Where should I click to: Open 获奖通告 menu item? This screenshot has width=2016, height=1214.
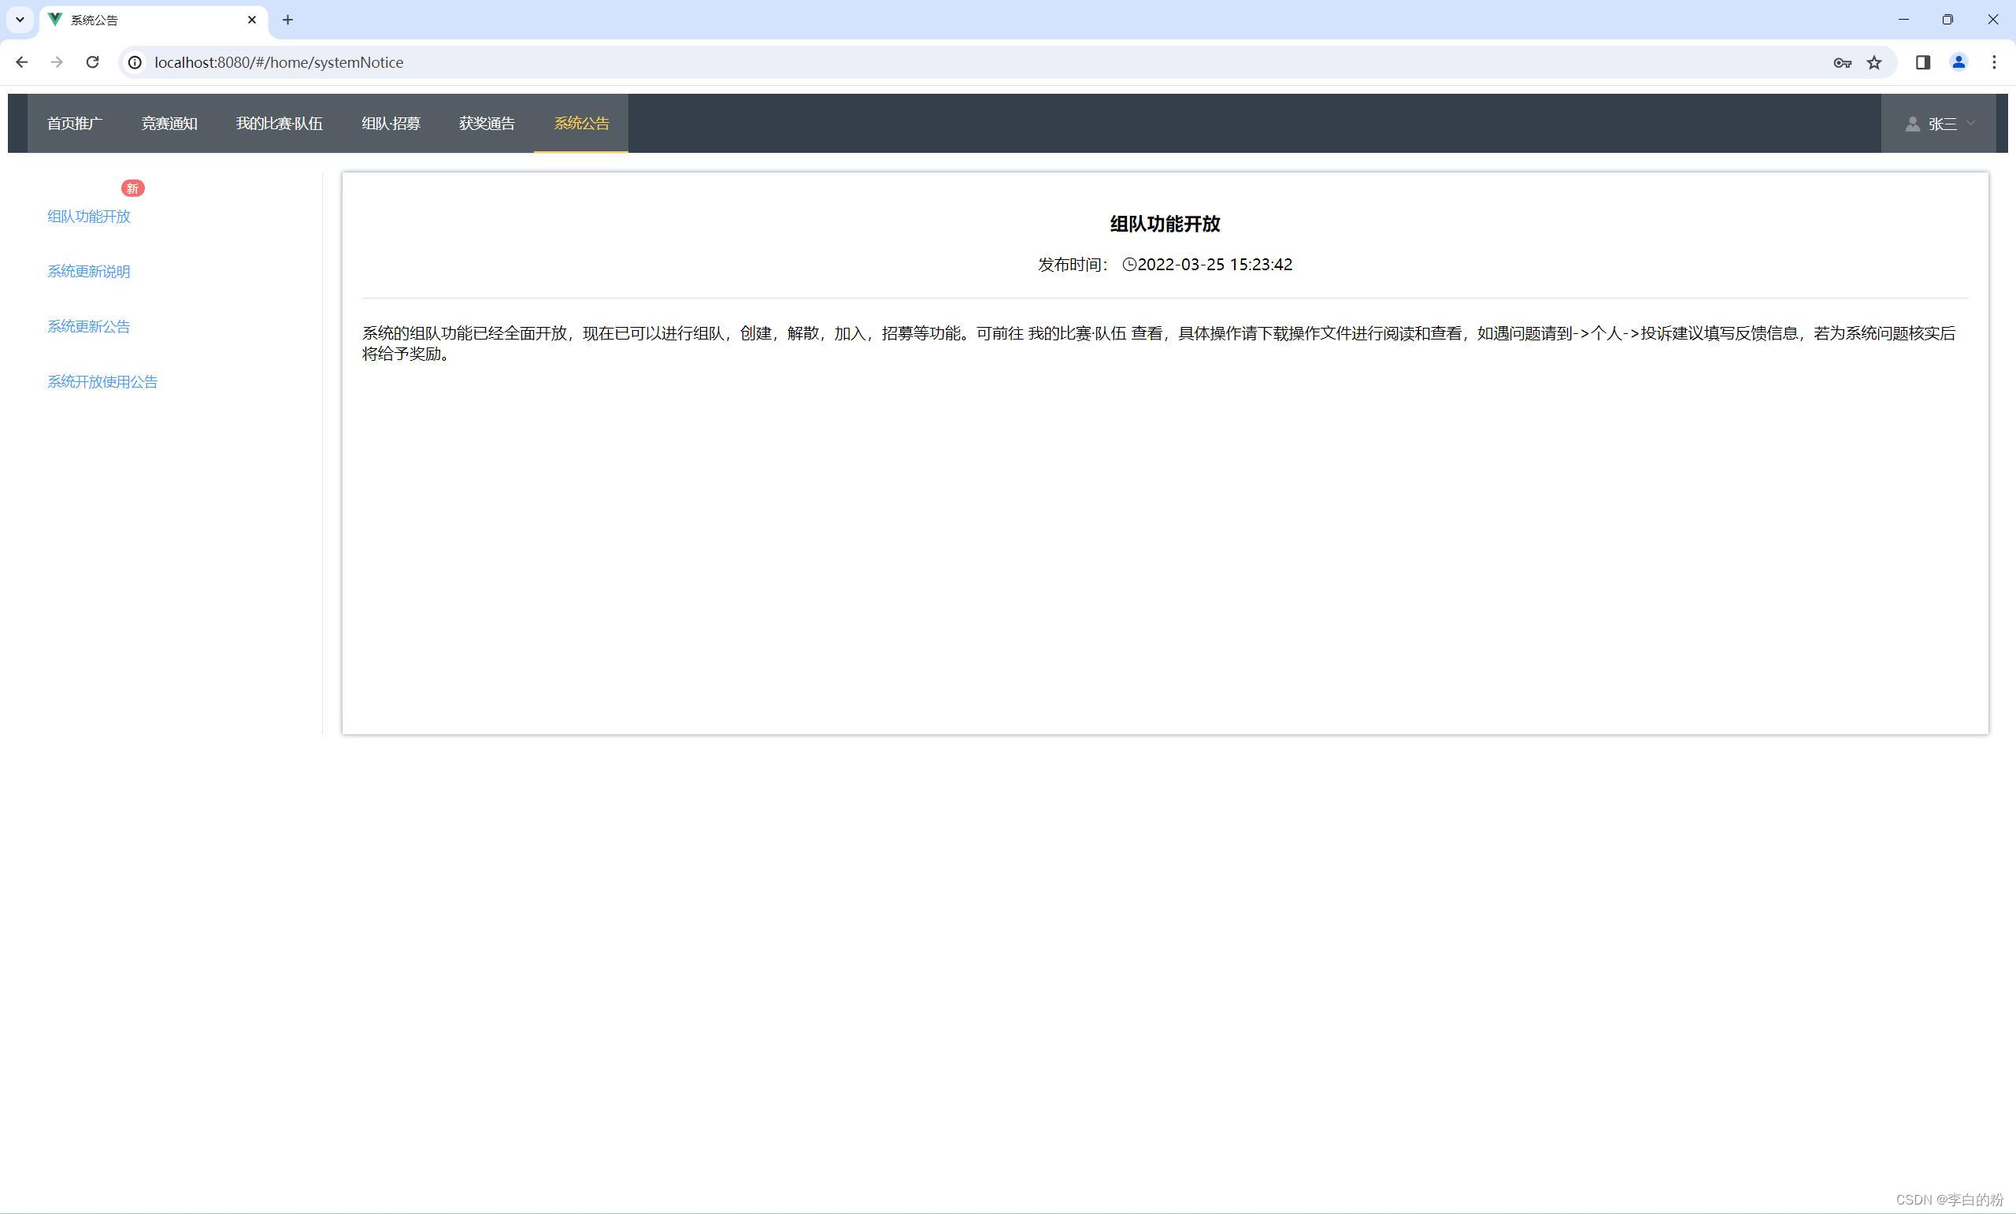pyautogui.click(x=487, y=123)
